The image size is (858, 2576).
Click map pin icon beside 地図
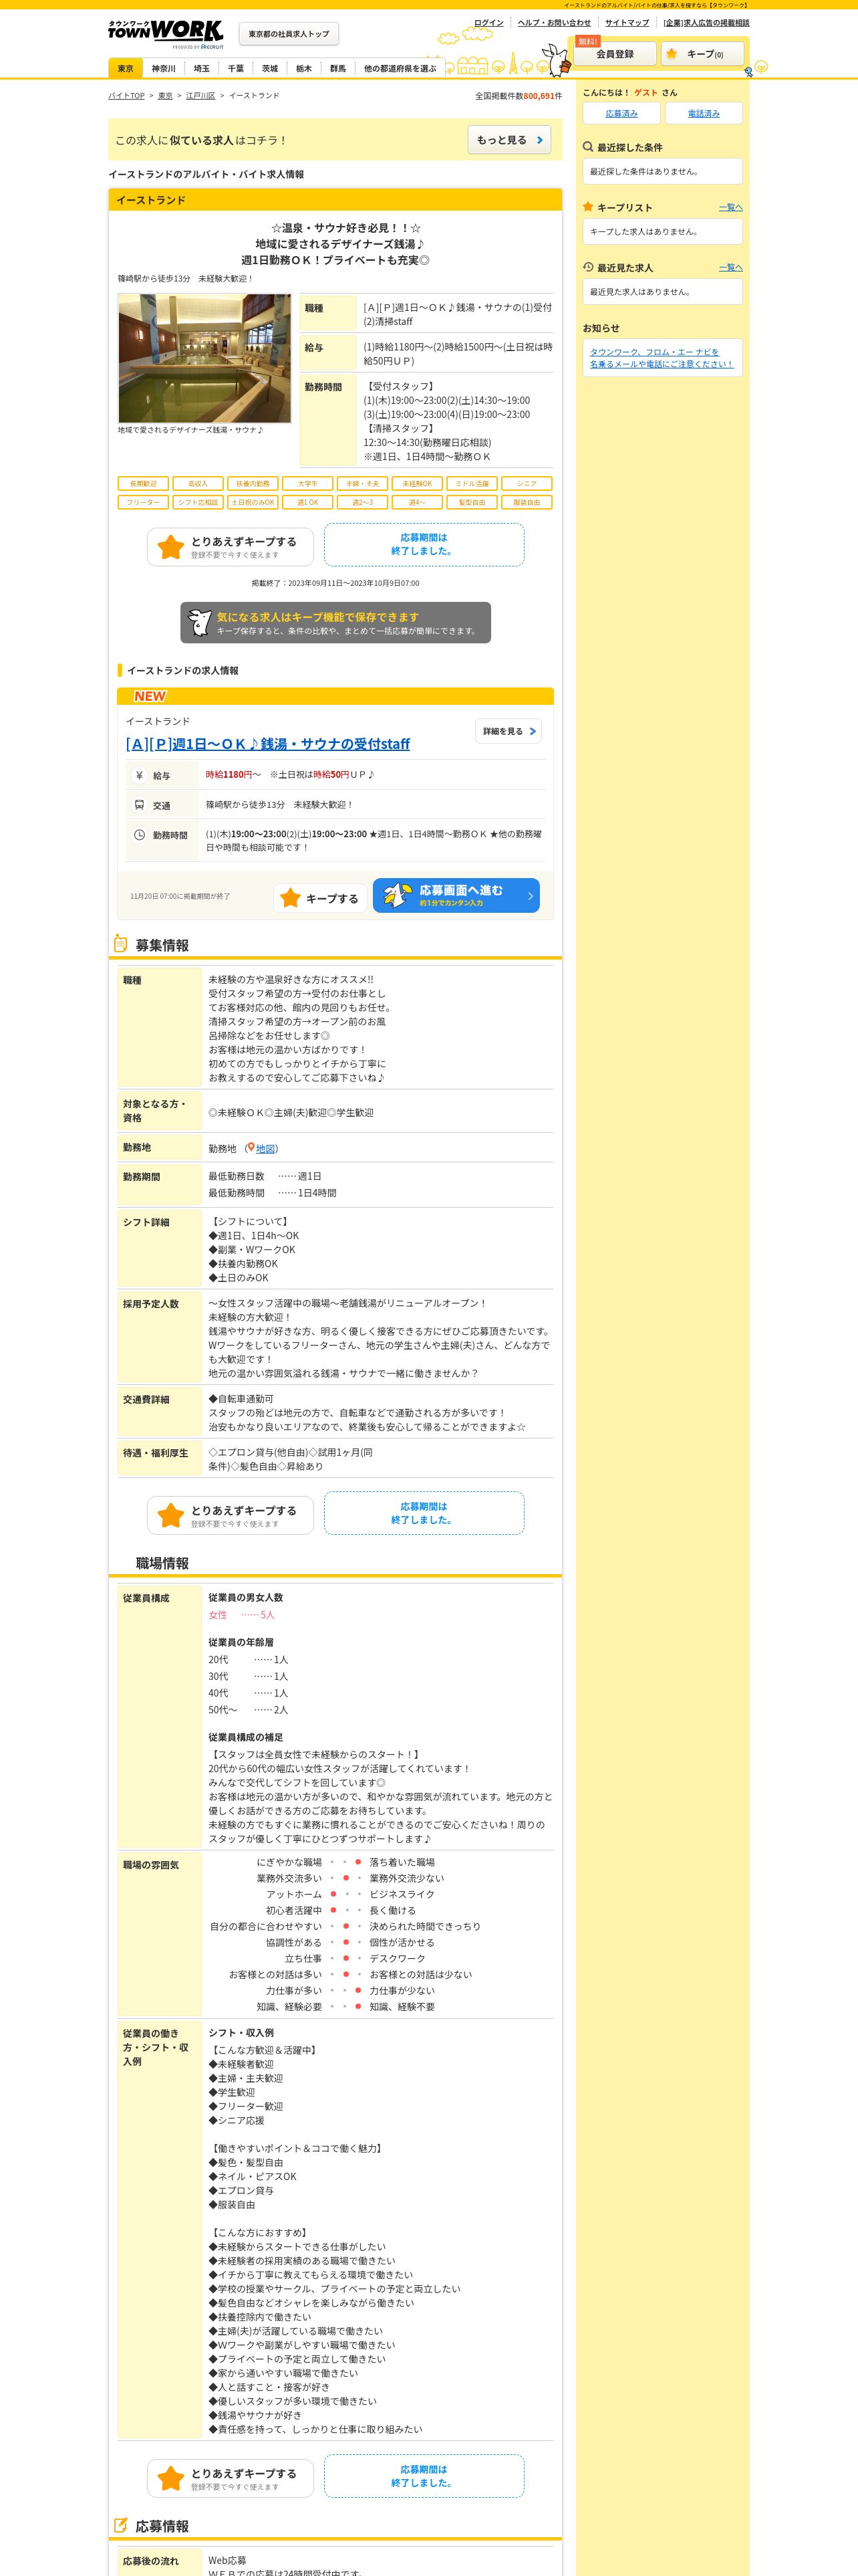[251, 1148]
